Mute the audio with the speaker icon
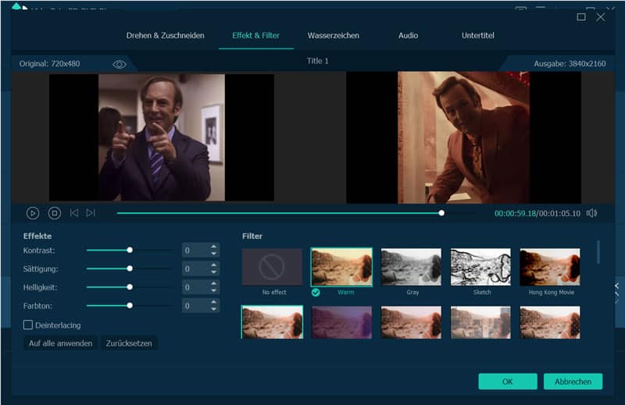This screenshot has width=625, height=405. (592, 213)
